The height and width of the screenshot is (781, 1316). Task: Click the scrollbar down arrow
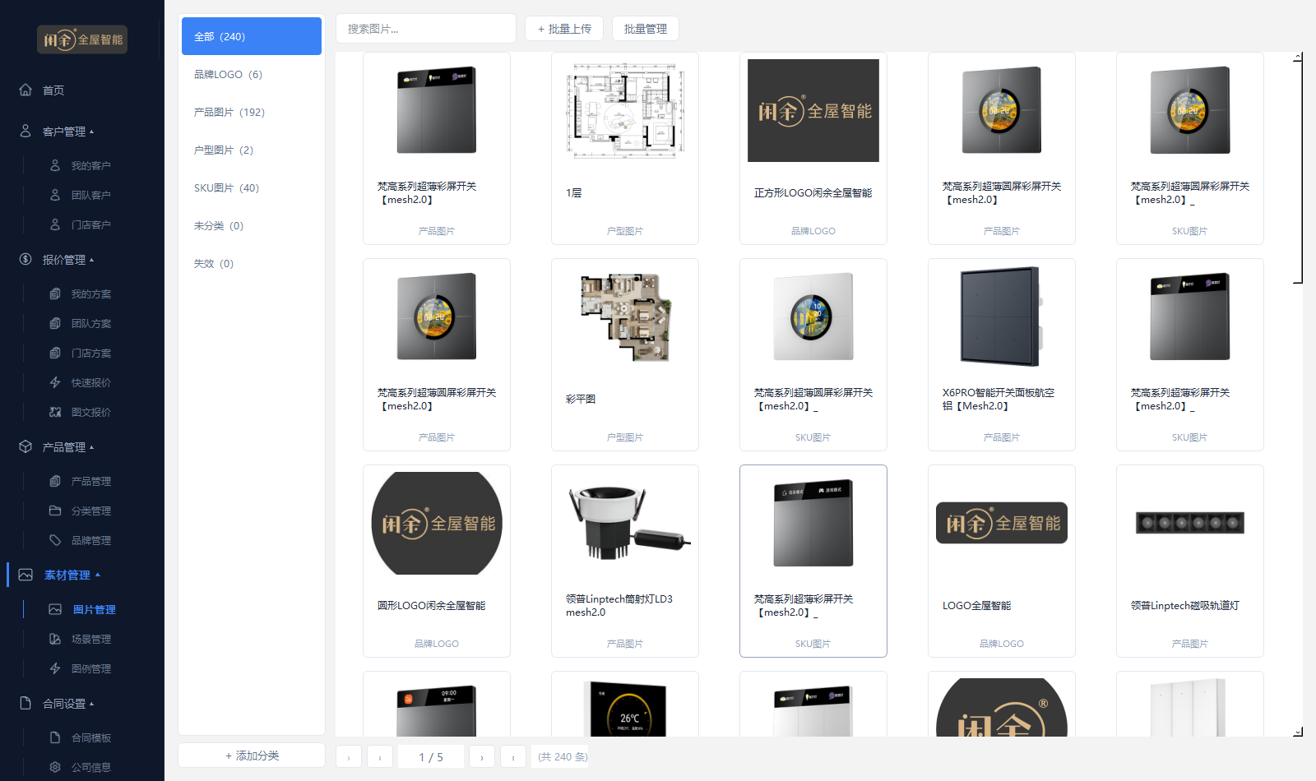pos(1298,731)
